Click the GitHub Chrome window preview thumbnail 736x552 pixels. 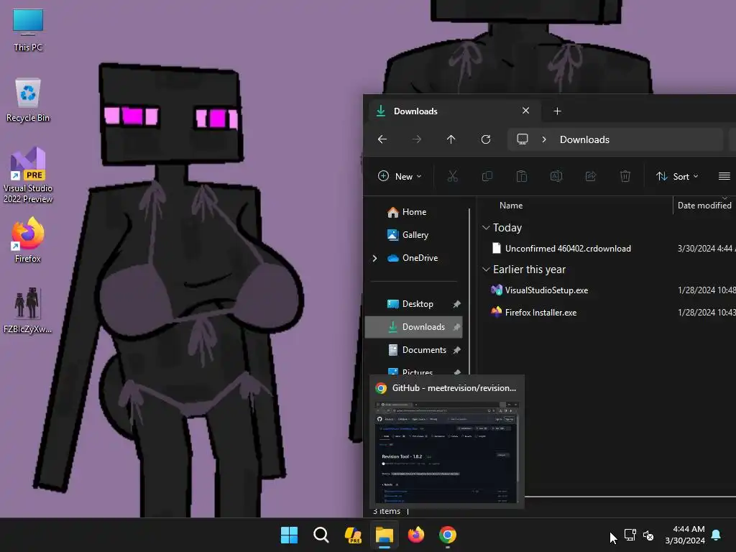(x=447, y=451)
